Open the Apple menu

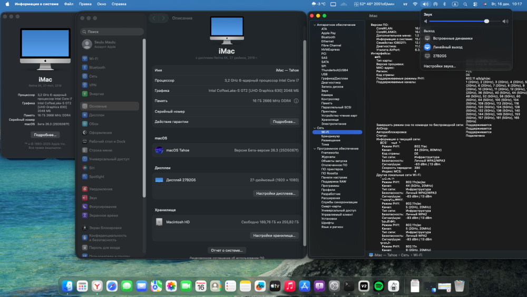point(7,4)
